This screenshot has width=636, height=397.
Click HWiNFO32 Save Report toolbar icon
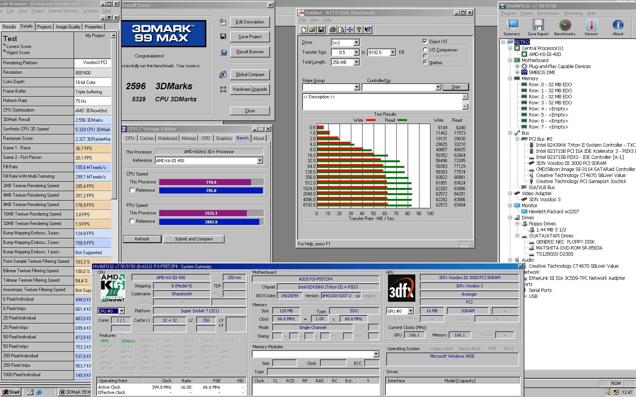[x=538, y=27]
